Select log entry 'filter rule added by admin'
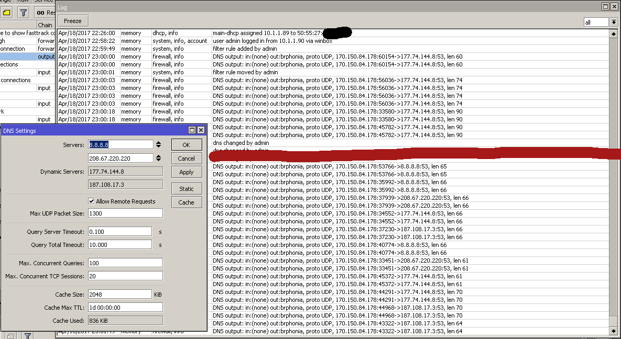The image size is (621, 339). [x=333, y=49]
